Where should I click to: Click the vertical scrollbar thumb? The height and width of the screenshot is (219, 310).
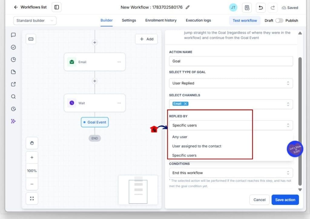pos(300,121)
